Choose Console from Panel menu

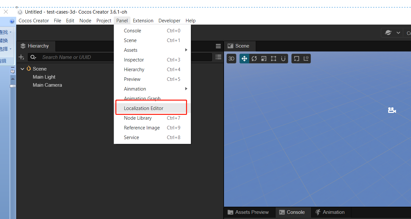[152, 31]
